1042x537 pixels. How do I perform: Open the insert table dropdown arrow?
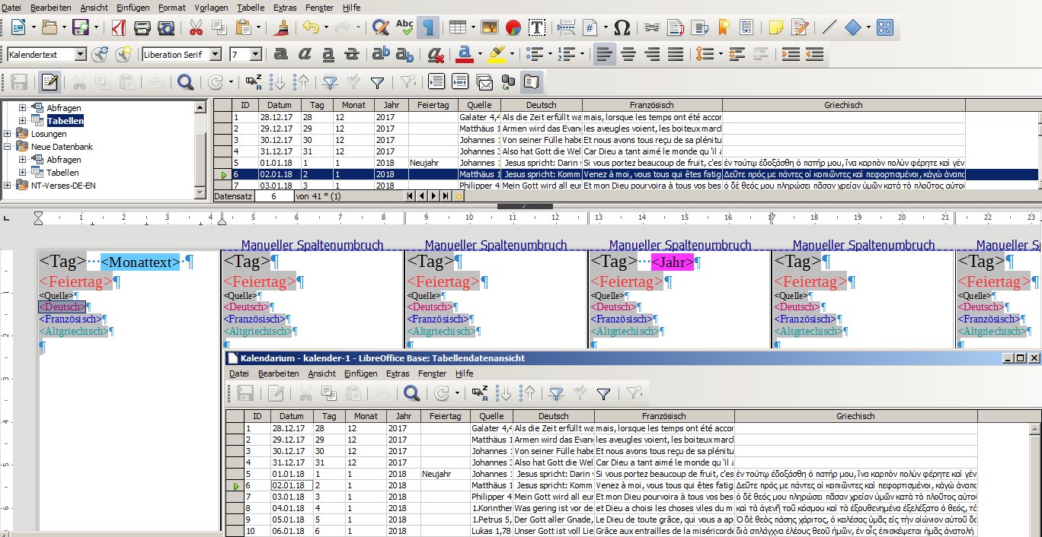[471, 28]
